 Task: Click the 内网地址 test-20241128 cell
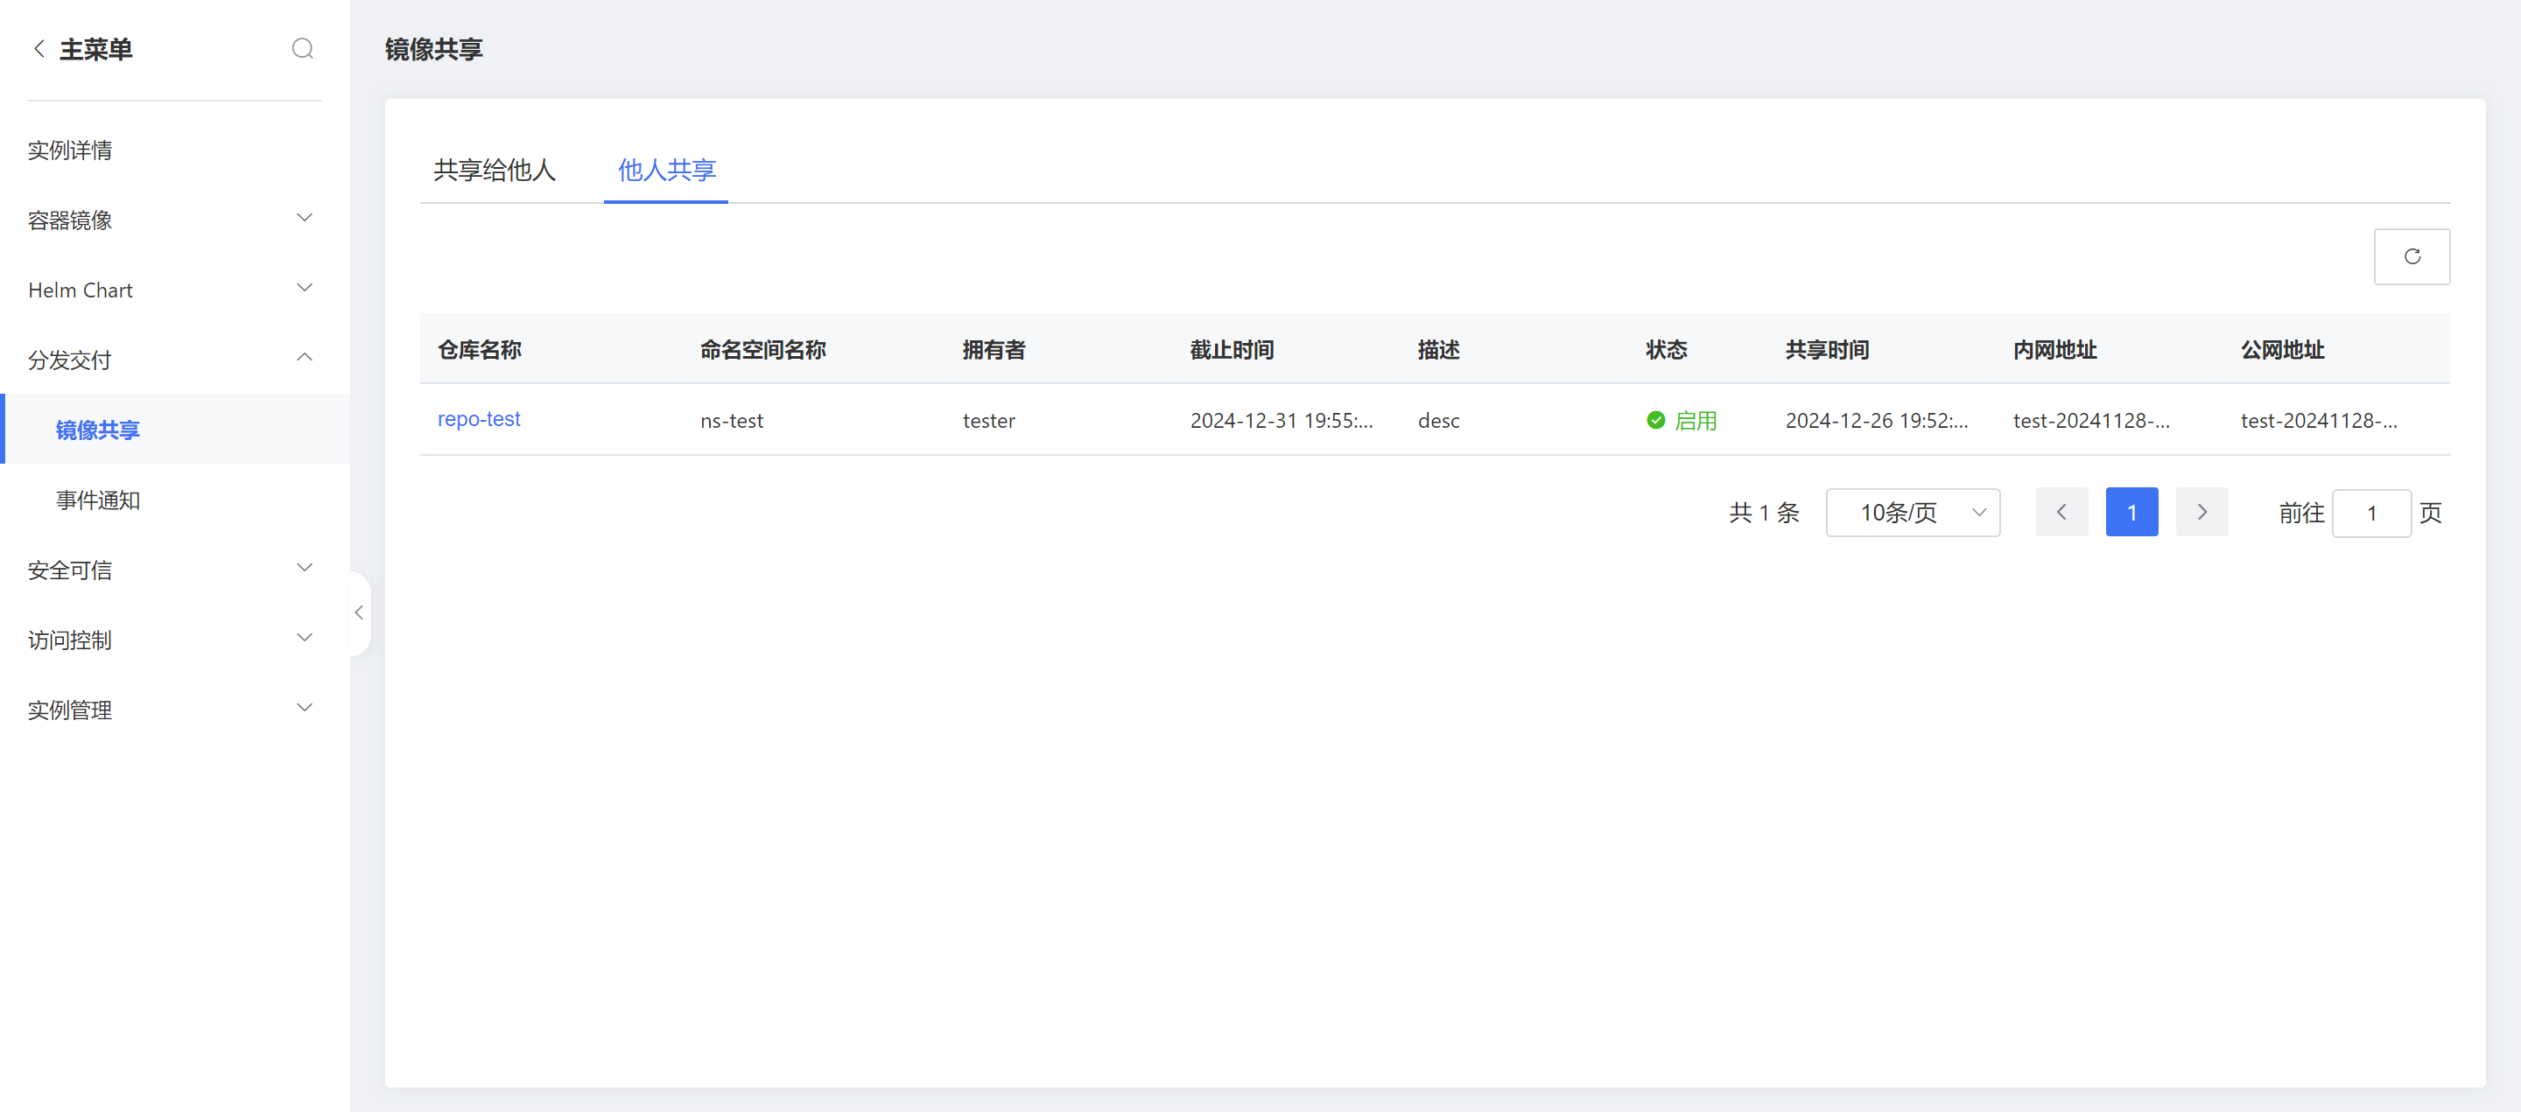click(2091, 421)
